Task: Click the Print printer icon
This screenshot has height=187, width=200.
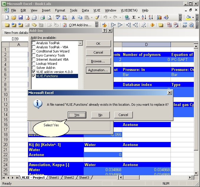Action: pyautogui.click(x=43, y=17)
